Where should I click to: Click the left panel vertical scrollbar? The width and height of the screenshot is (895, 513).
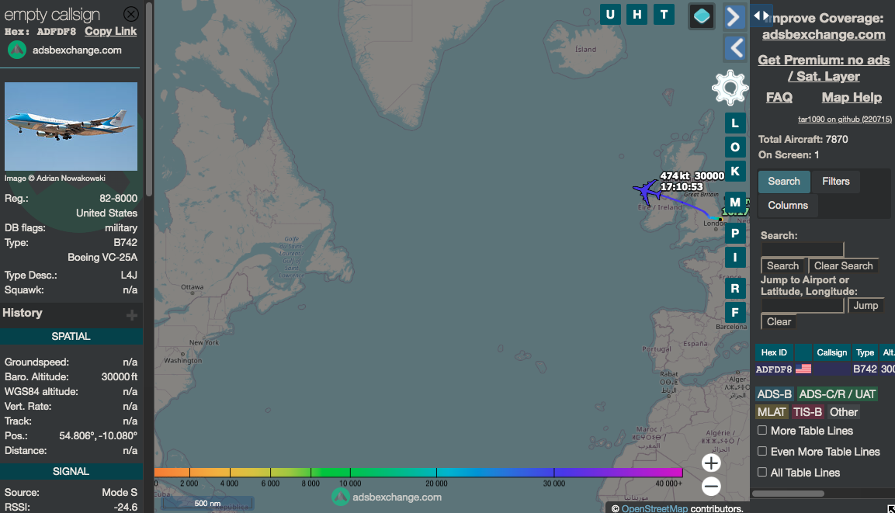pos(149,99)
